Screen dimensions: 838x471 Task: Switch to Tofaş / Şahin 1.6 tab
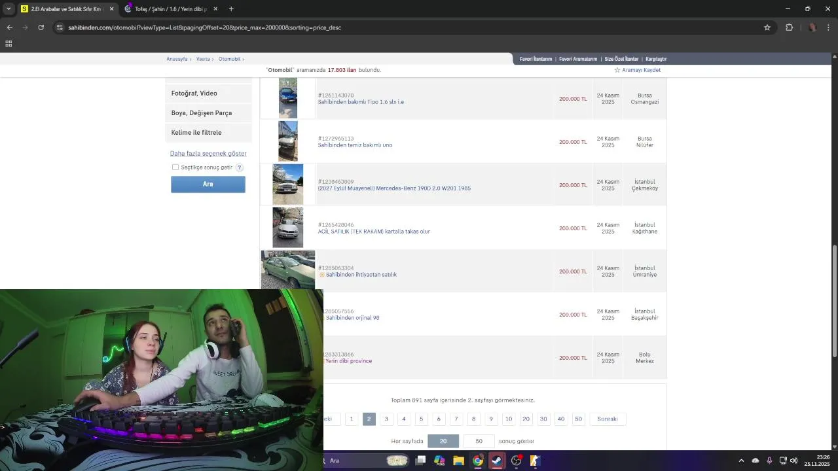click(x=170, y=9)
